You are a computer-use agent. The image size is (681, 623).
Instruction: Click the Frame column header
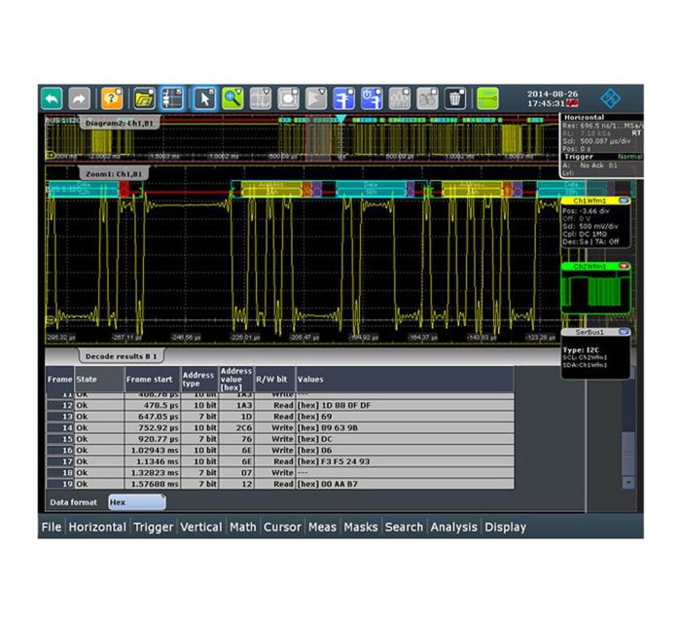click(60, 380)
